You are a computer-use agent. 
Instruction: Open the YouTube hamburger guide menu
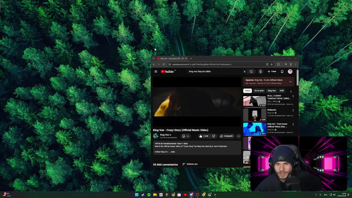tap(156, 71)
